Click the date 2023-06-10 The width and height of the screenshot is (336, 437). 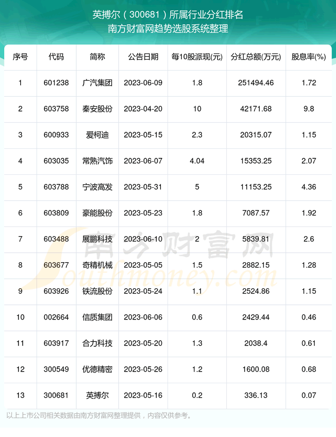point(143,239)
